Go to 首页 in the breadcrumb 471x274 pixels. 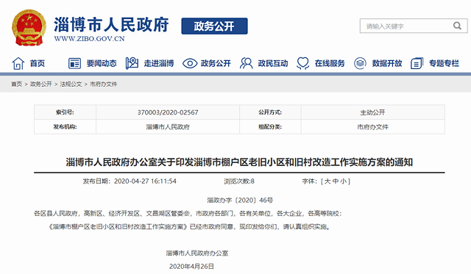pyautogui.click(x=16, y=84)
